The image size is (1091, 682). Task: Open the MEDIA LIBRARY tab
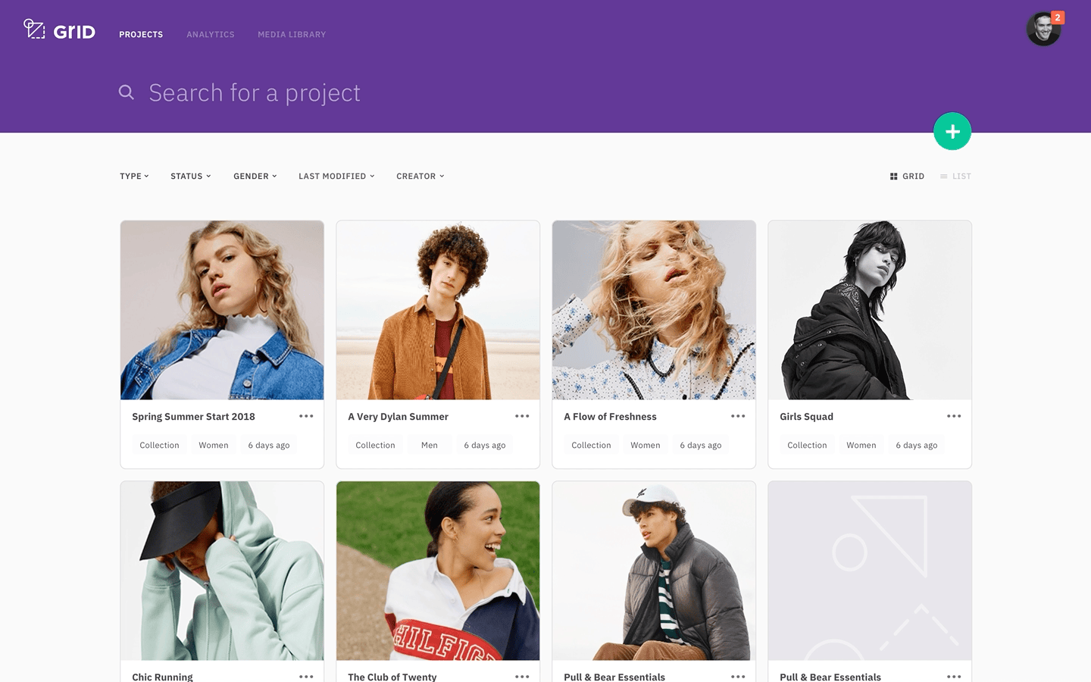(291, 34)
